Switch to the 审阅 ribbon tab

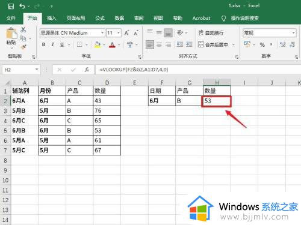[138, 18]
